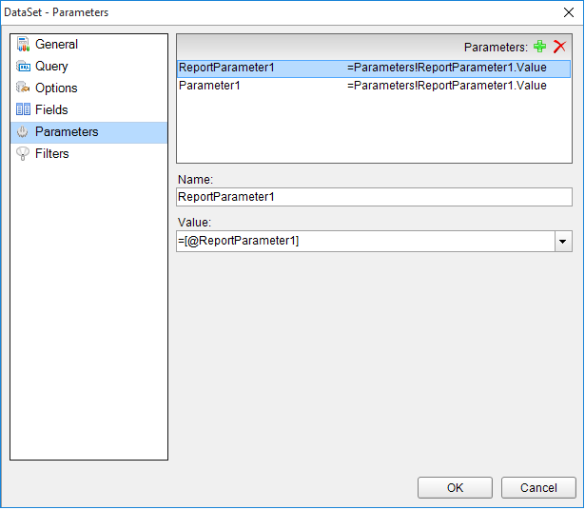Focus the Name text field

point(374,197)
